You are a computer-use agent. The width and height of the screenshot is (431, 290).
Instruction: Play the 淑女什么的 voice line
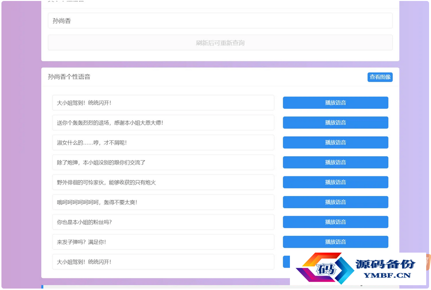click(335, 142)
